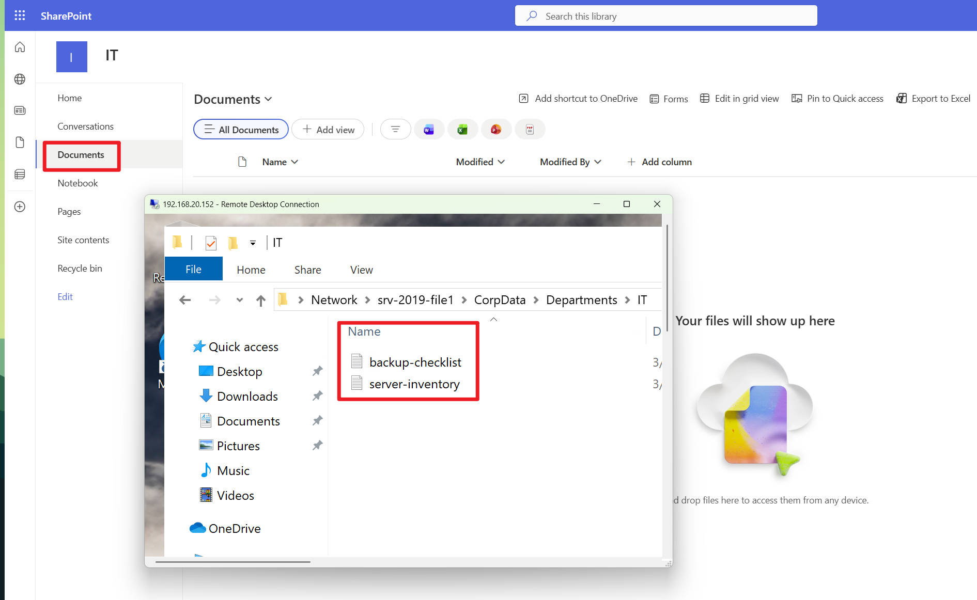Open the File tab in Explorer ribbon
This screenshot has width=977, height=600.
(193, 270)
